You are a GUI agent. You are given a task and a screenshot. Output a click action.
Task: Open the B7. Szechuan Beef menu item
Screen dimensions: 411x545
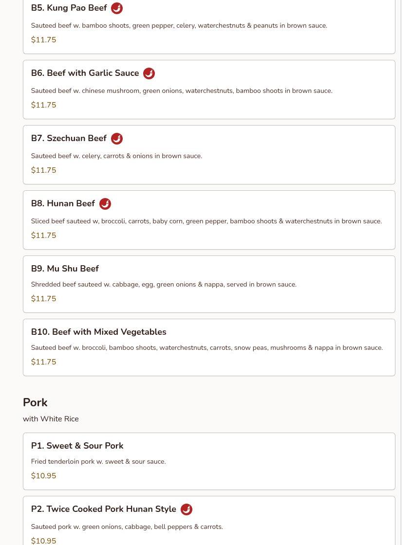pos(209,155)
